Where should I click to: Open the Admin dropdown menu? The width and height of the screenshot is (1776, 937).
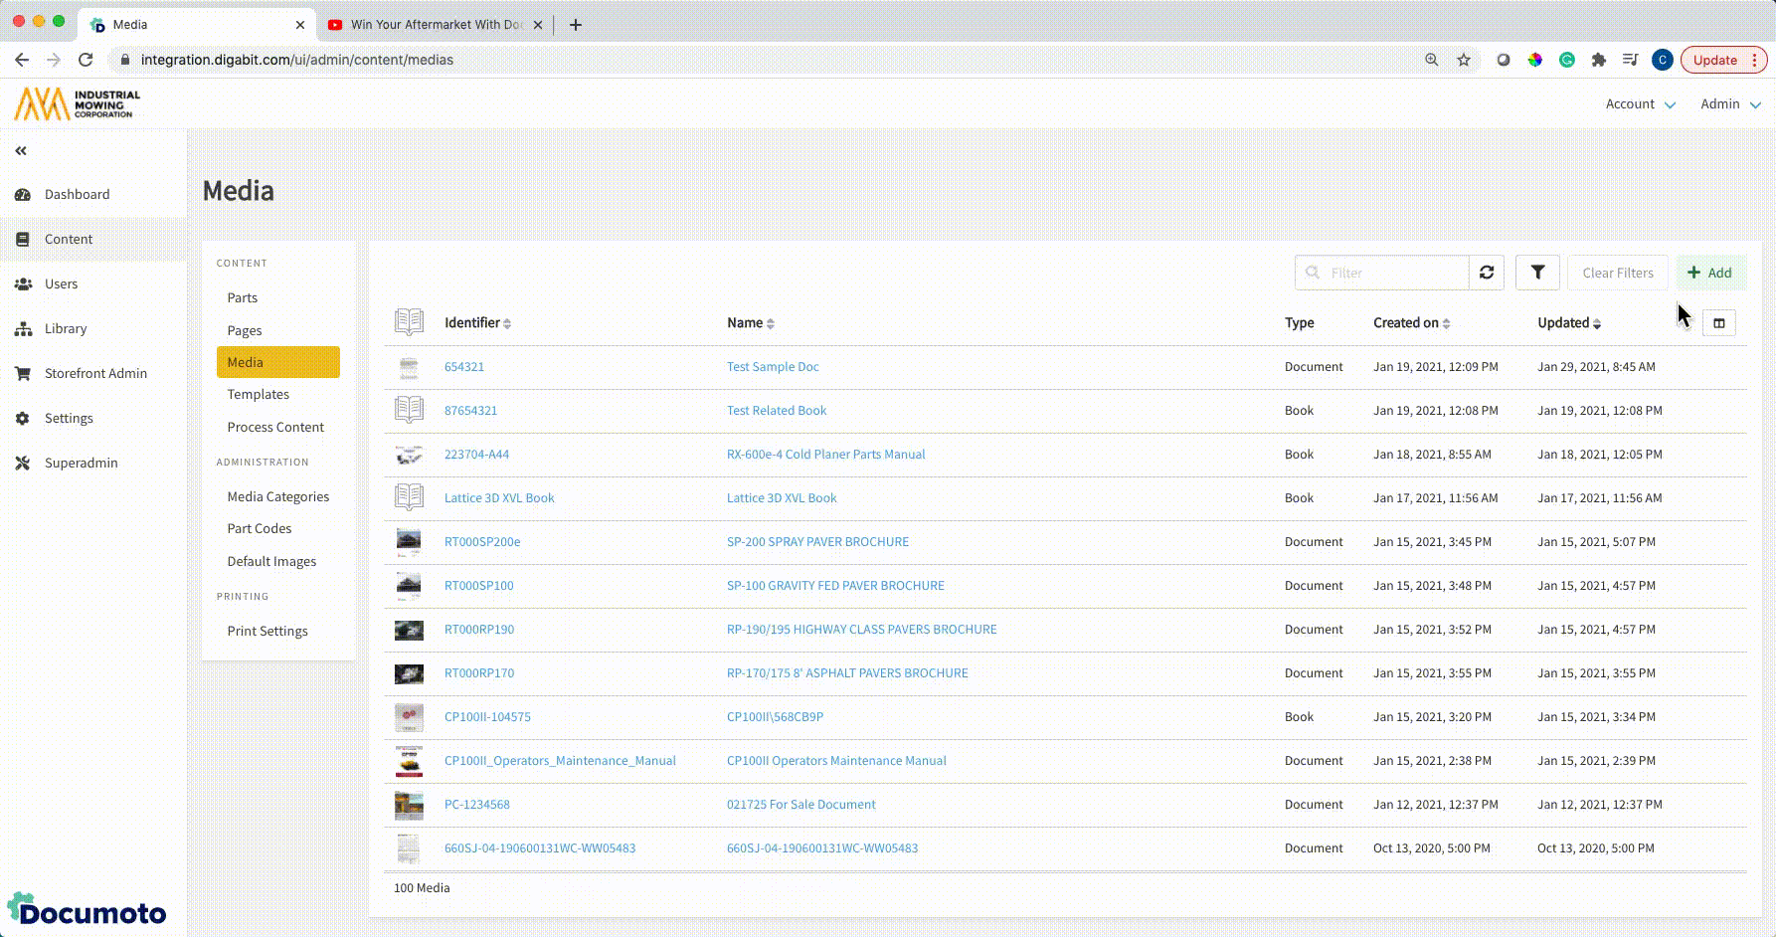[1729, 104]
